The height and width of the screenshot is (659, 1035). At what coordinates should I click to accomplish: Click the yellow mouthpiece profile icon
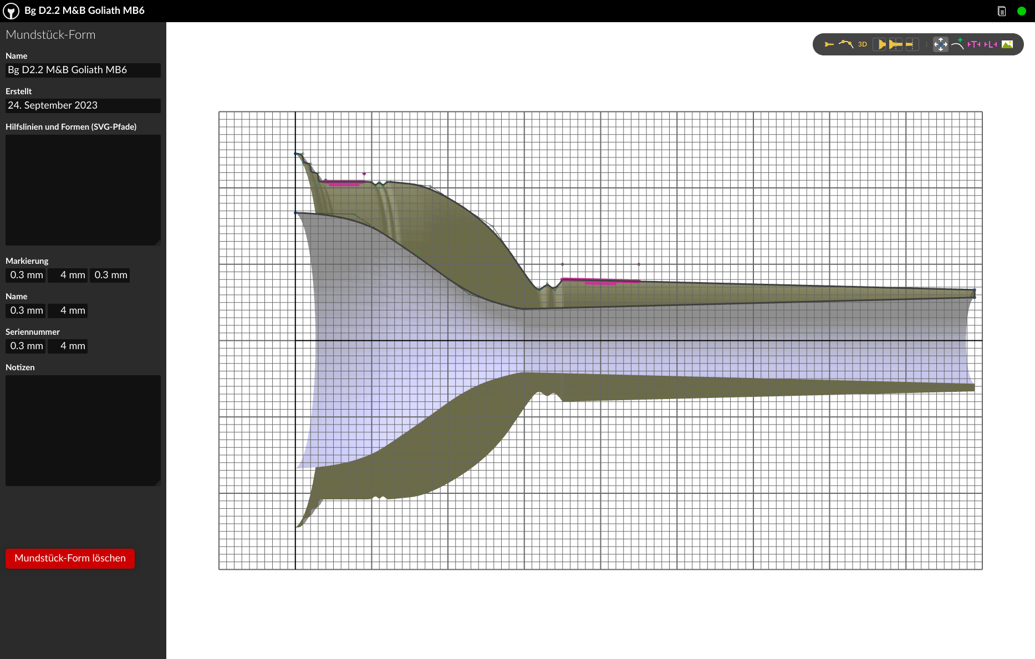(x=829, y=44)
